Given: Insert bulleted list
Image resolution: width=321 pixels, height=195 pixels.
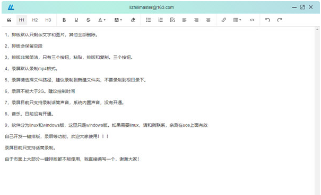Looking at the screenshot, I should coord(149,20).
